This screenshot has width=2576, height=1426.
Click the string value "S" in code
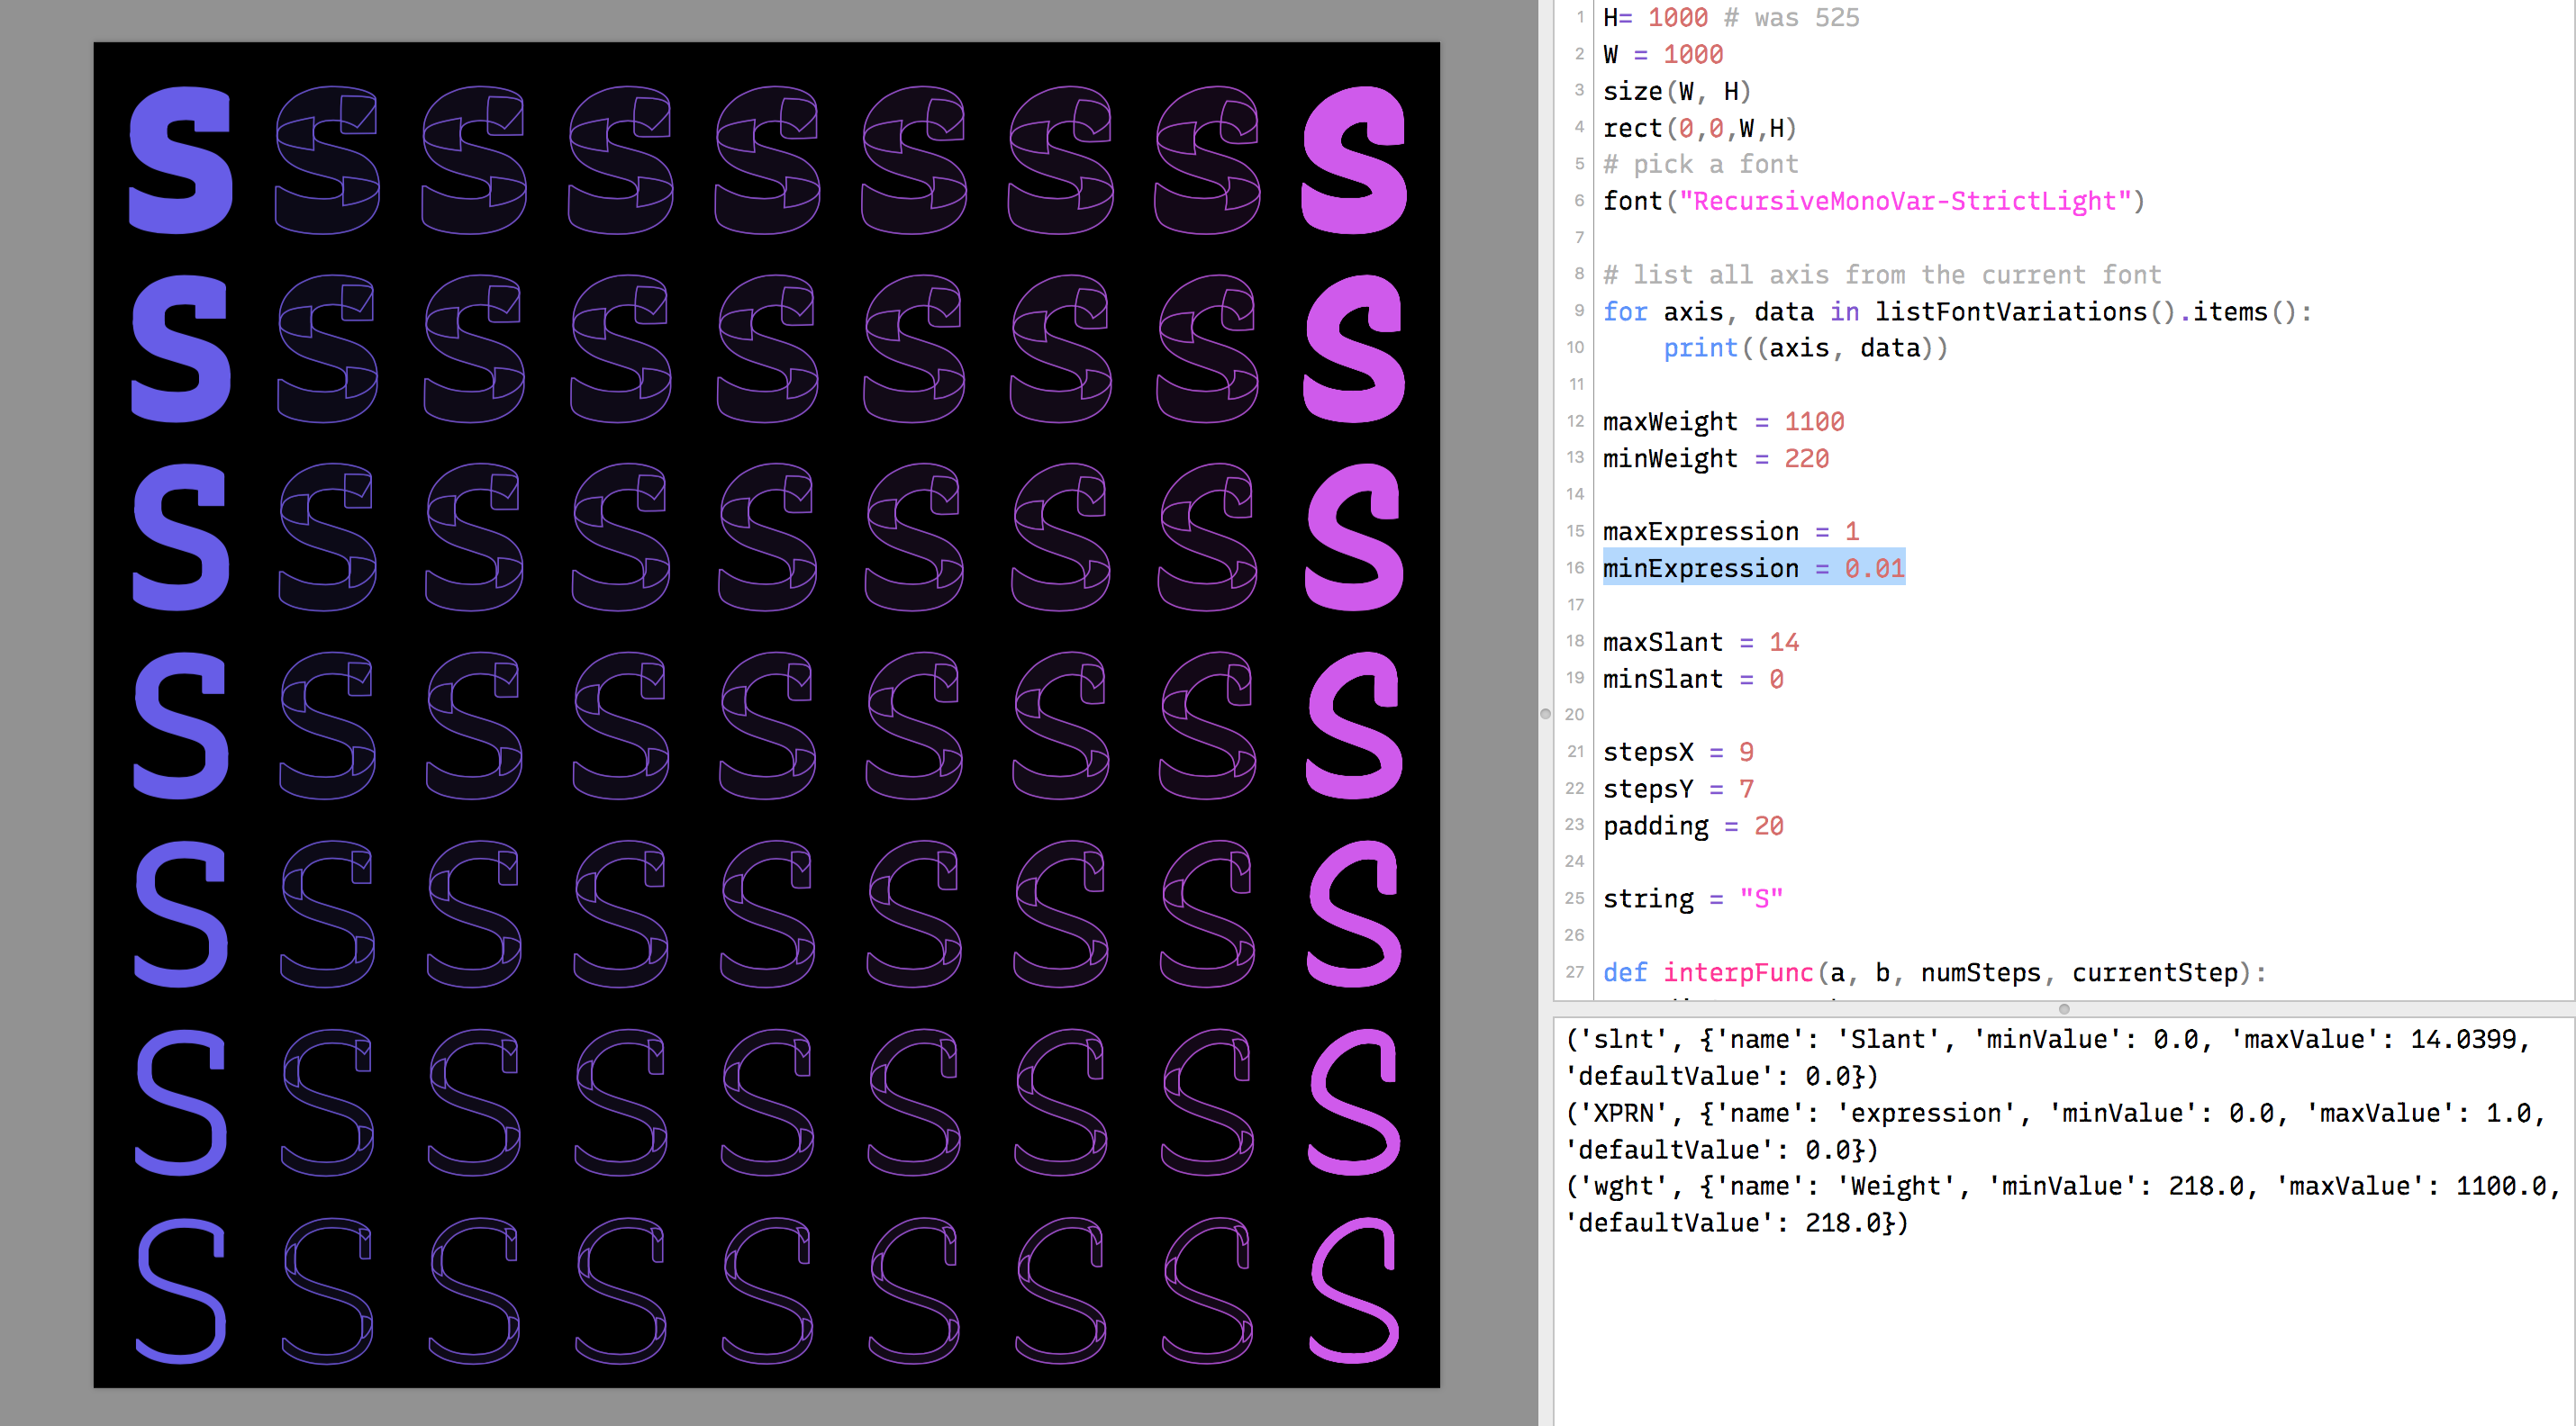1760,898
